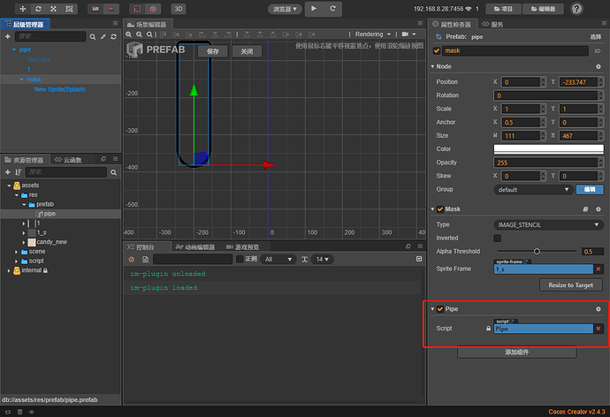This screenshot has height=417, width=610.
Task: Toggle the Pipe component enabled checkbox
Action: (440, 309)
